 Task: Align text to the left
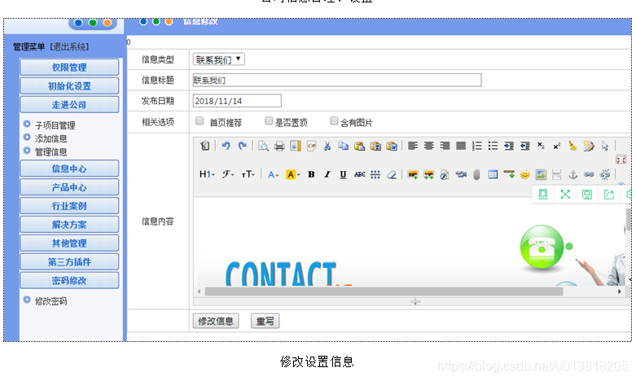point(413,146)
